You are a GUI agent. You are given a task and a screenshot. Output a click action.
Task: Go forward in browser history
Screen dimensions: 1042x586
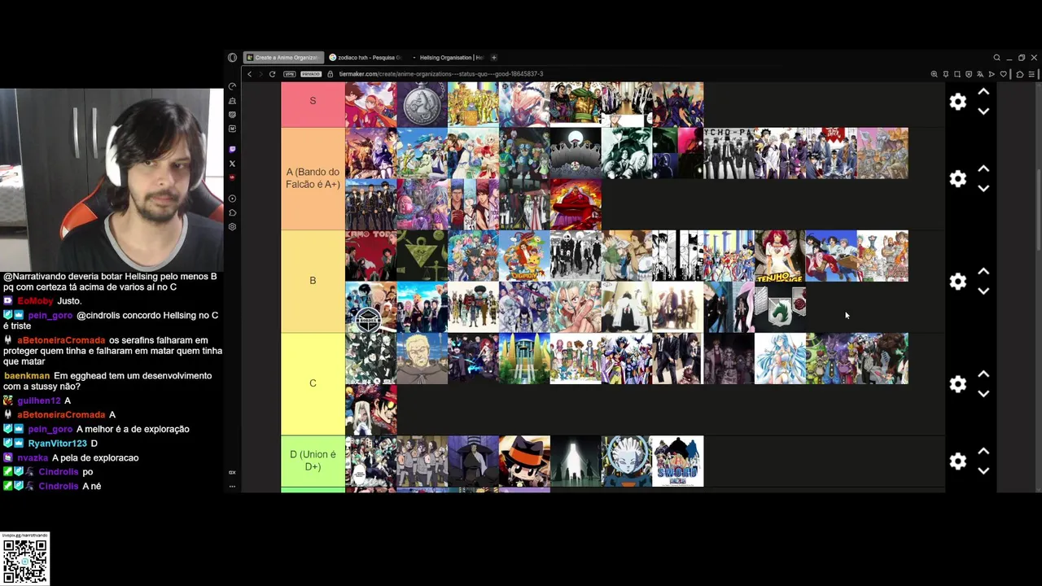(260, 74)
